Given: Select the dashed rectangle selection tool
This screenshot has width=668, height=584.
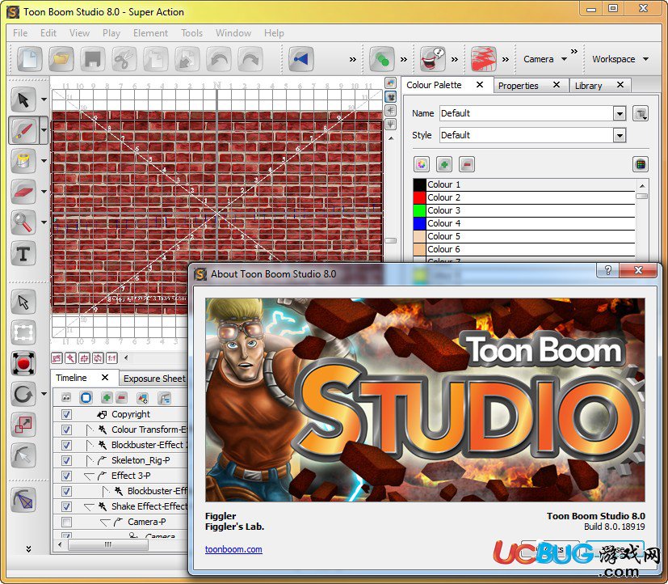Looking at the screenshot, I should pos(23,332).
